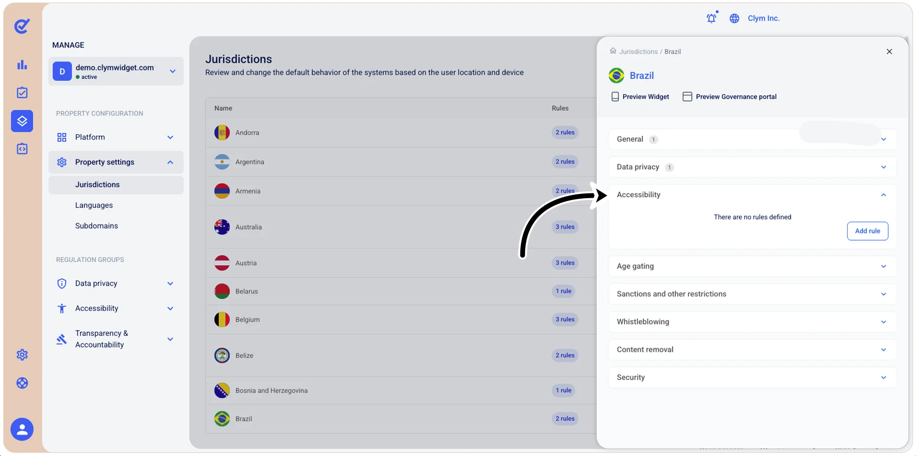
Task: Open the code embed sidebar icon
Action: tap(22, 149)
